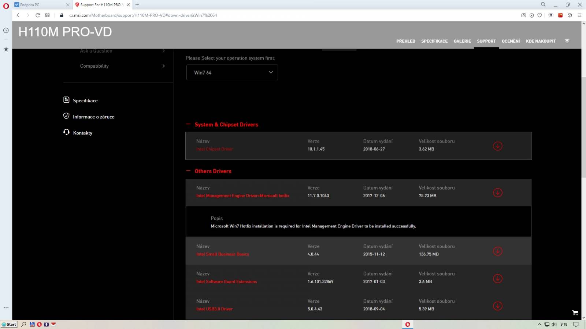Viewport: 586px width, 329px height.
Task: Download Intel Software Guard Extensions
Action: coord(497,279)
